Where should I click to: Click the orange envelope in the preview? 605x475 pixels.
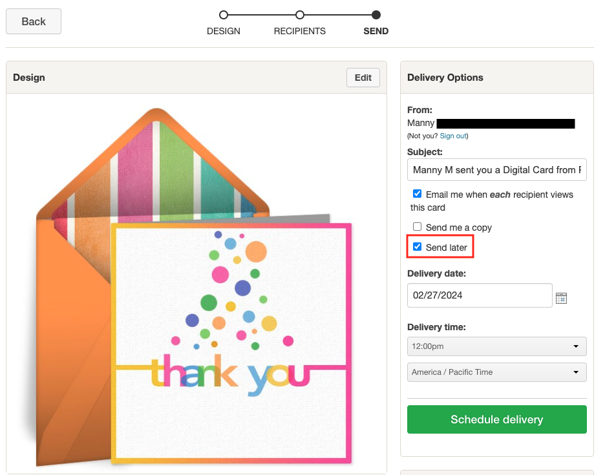(71, 336)
